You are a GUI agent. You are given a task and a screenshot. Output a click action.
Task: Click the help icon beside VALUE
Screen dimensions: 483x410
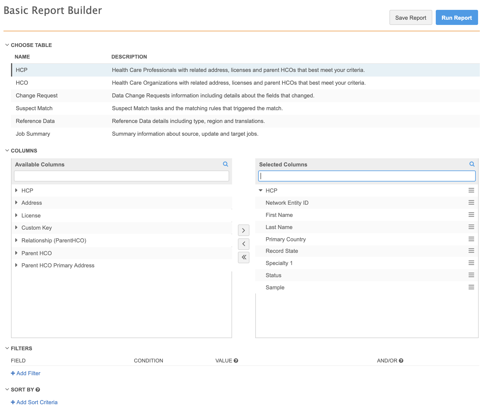click(236, 361)
